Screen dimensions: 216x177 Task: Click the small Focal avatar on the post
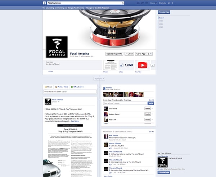[48, 102]
